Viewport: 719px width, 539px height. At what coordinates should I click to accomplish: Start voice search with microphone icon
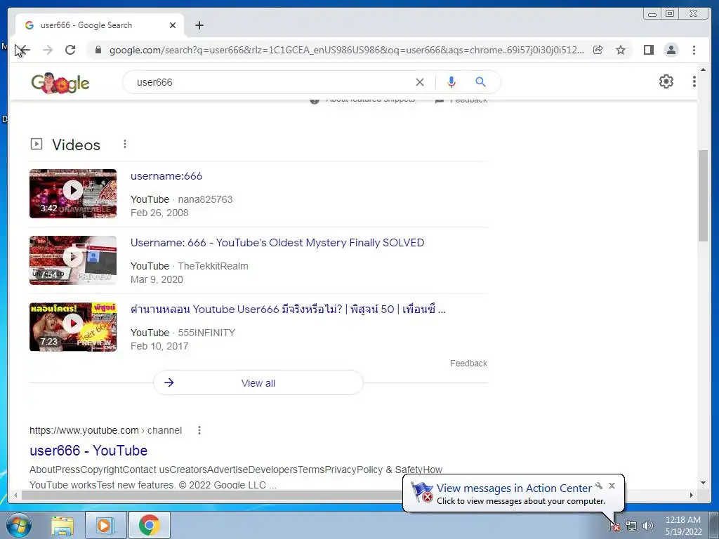[451, 82]
